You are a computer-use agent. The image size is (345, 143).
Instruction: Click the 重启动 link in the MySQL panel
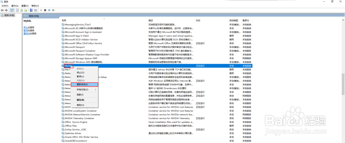pos(27,34)
